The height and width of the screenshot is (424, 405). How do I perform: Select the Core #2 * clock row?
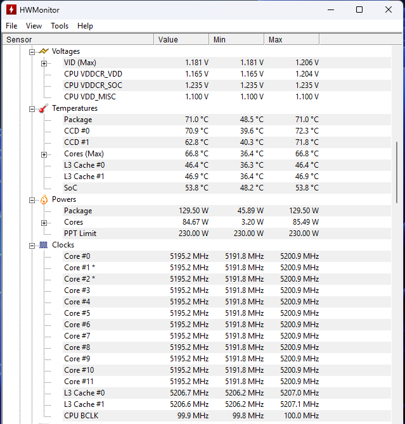point(227,279)
